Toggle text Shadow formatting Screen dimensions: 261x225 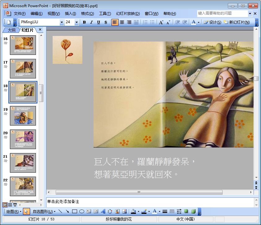pos(106,22)
